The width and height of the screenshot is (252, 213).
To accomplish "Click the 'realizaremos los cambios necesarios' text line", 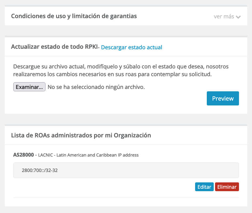I will (x=112, y=75).
